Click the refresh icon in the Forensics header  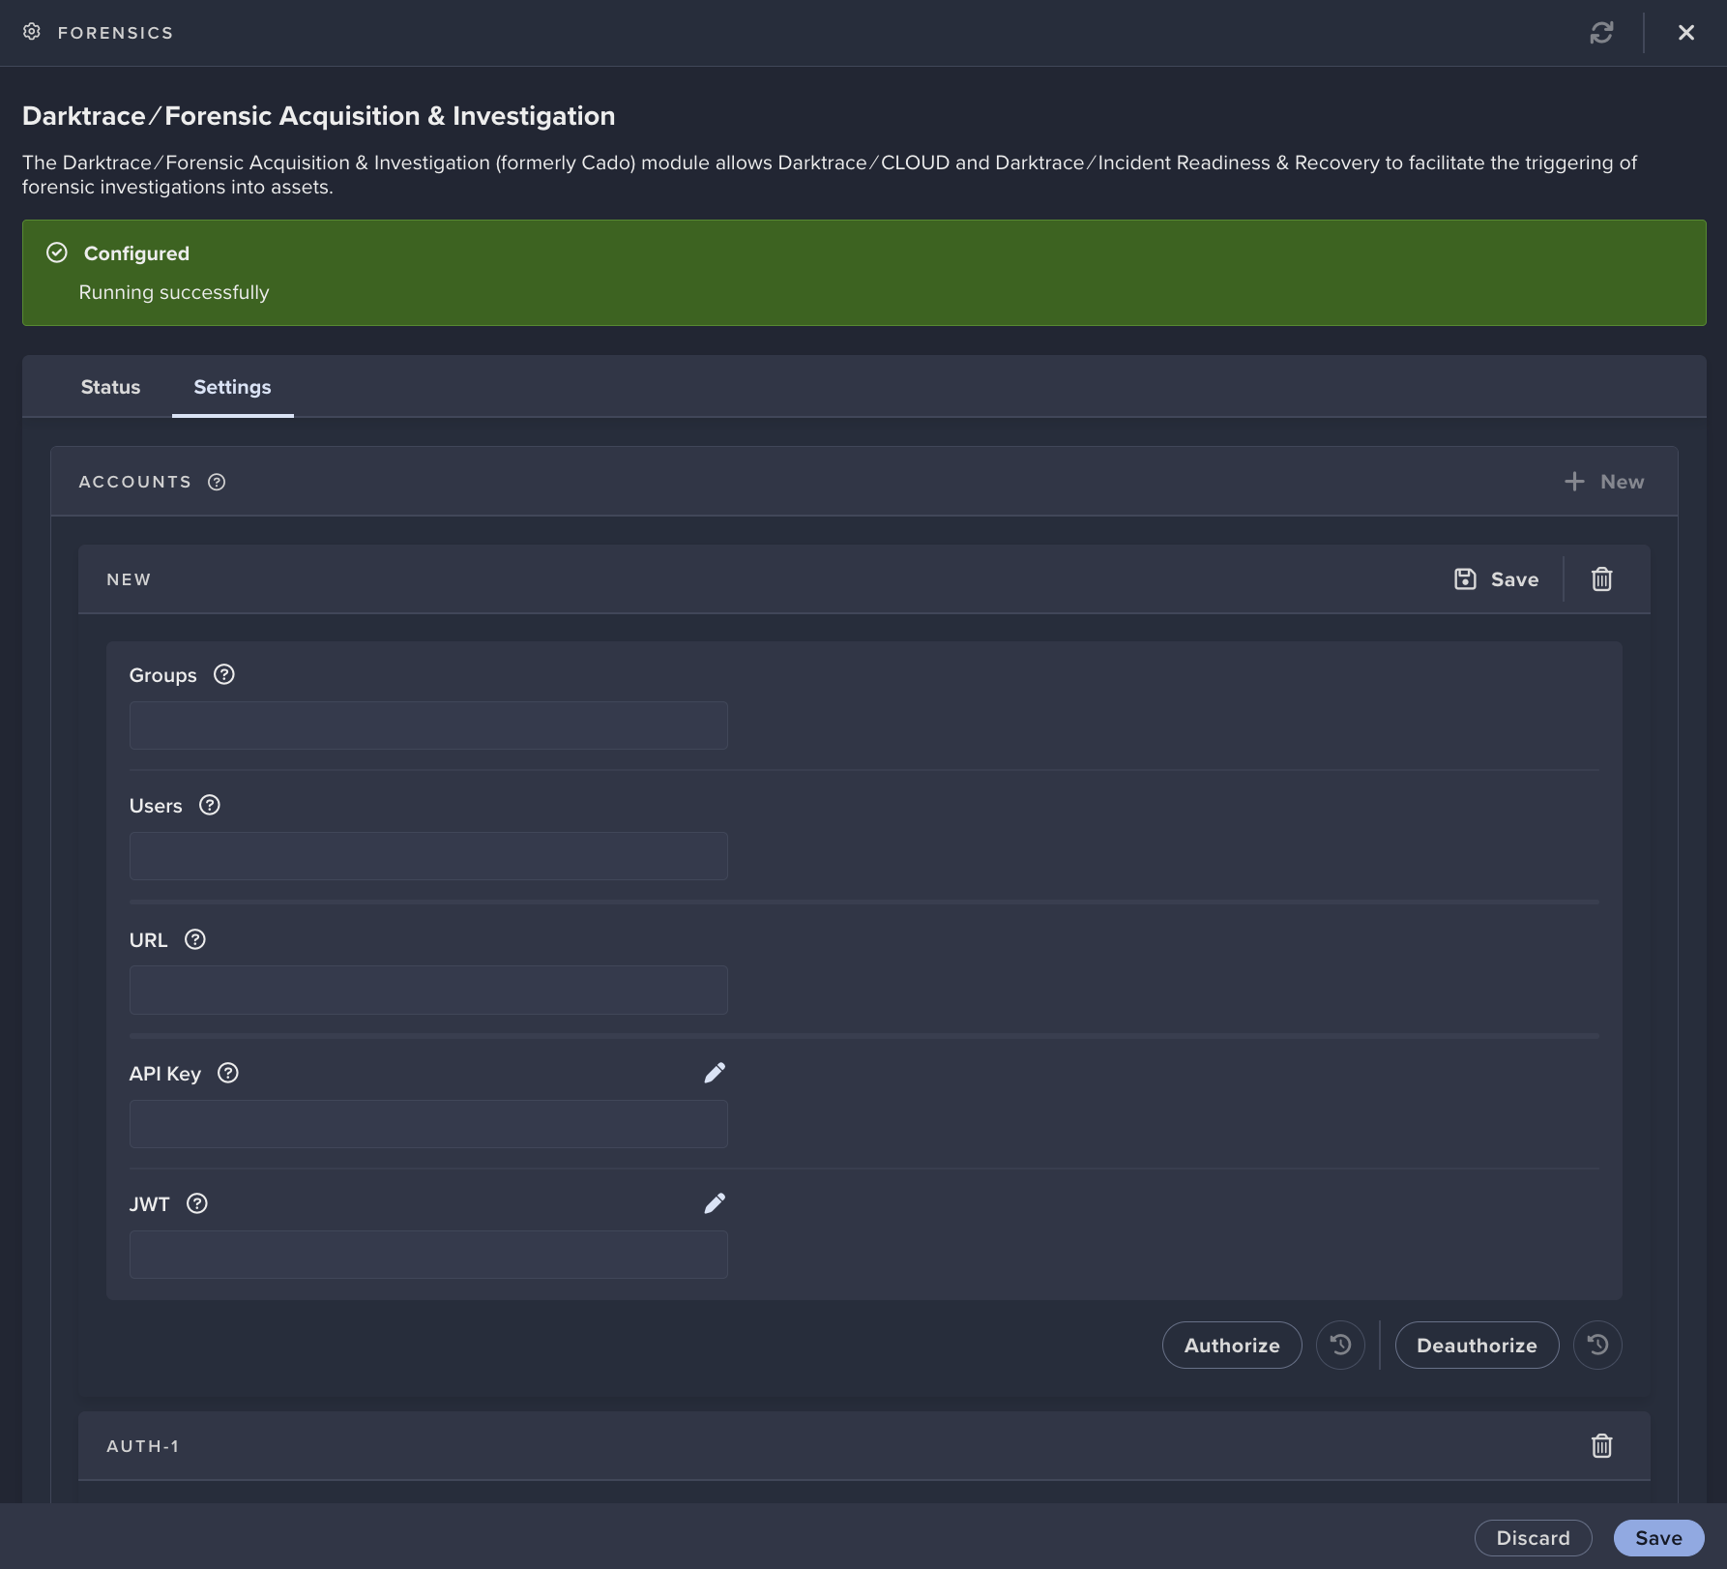click(x=1601, y=33)
